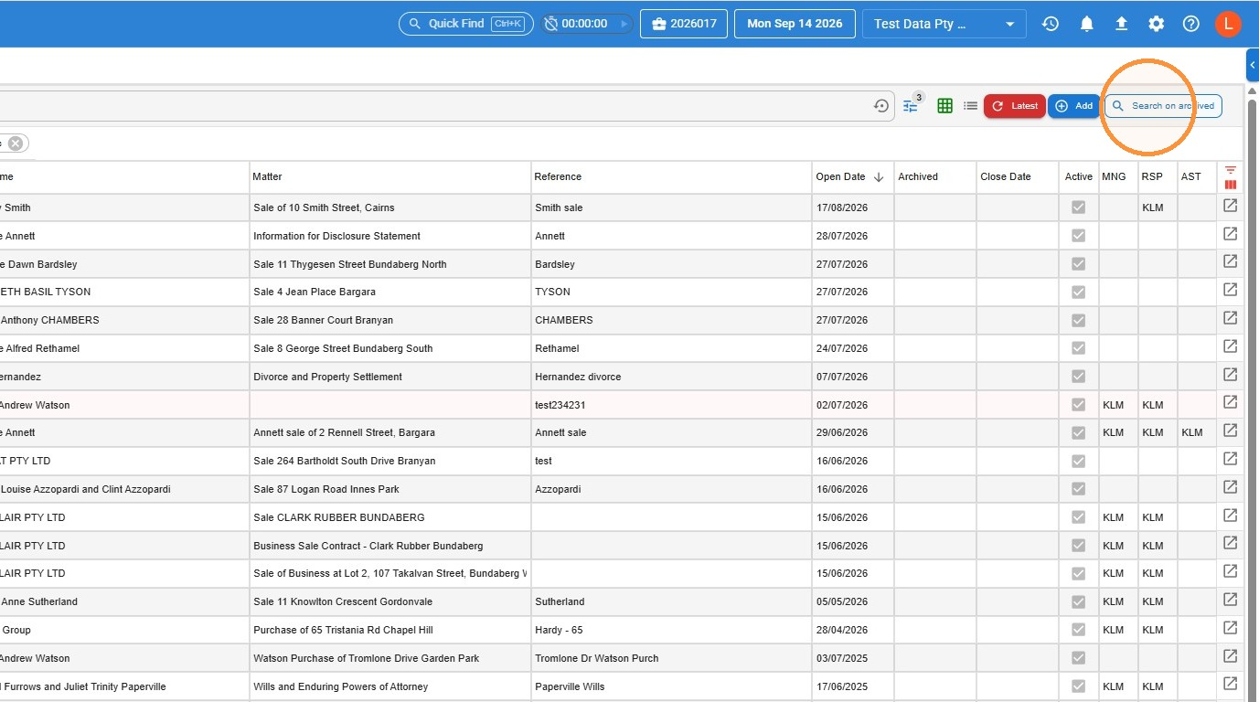Open the user avatar labeled L
Screen dimensions: 1259x702
click(x=1228, y=24)
